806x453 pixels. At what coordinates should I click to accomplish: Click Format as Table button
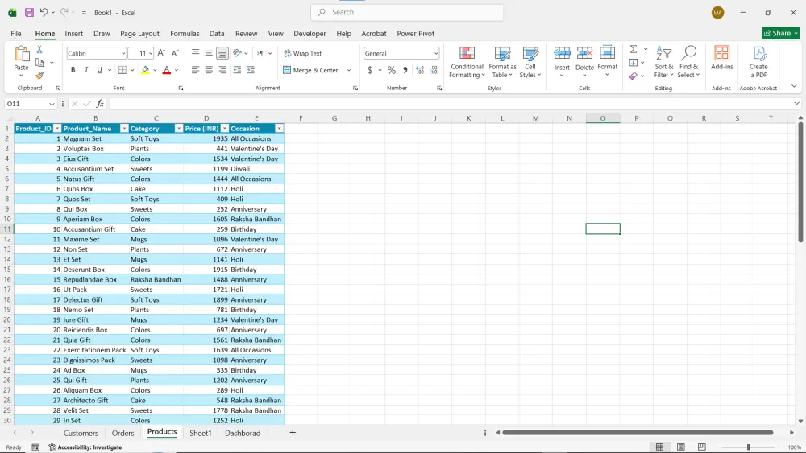[502, 62]
